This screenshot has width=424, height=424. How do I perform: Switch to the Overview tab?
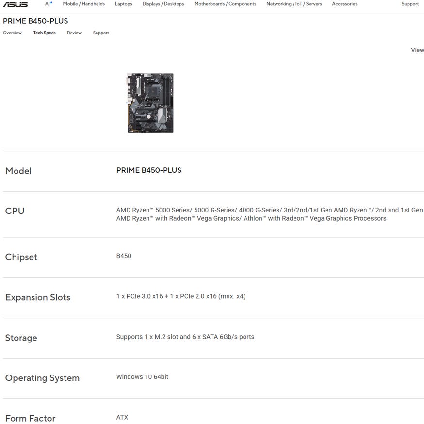pos(12,33)
